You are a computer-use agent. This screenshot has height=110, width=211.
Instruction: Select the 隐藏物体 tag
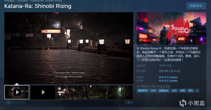click(164, 91)
